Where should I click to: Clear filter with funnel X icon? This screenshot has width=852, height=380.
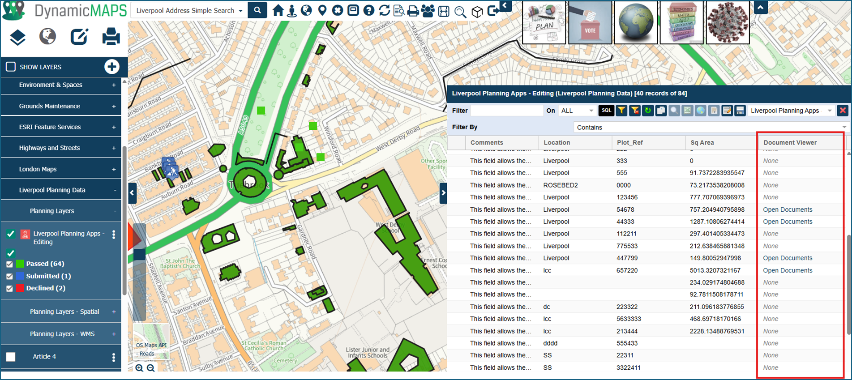pyautogui.click(x=634, y=111)
